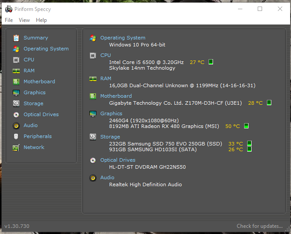This screenshot has width=291, height=234.
Task: Click 931GB SAMSUNG HD103SI (SATA) text
Action: (153, 149)
